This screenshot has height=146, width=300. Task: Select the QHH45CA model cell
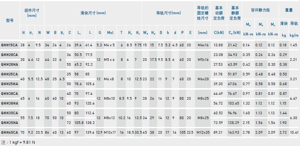pos(9,133)
